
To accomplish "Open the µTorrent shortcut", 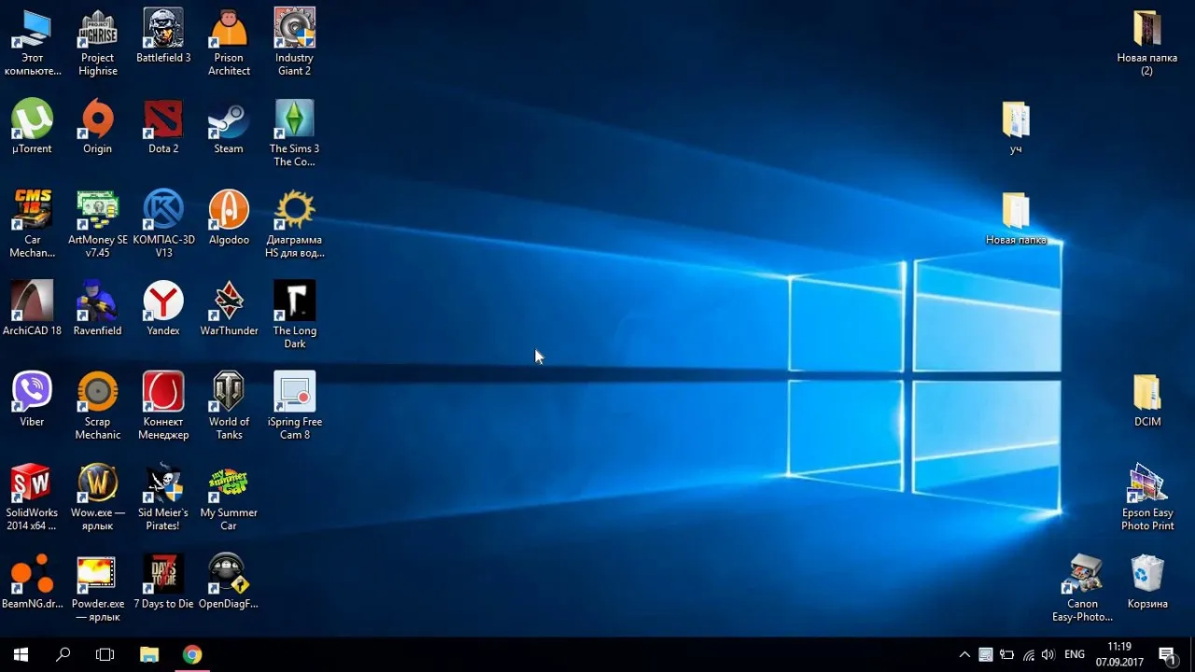I will click(33, 128).
